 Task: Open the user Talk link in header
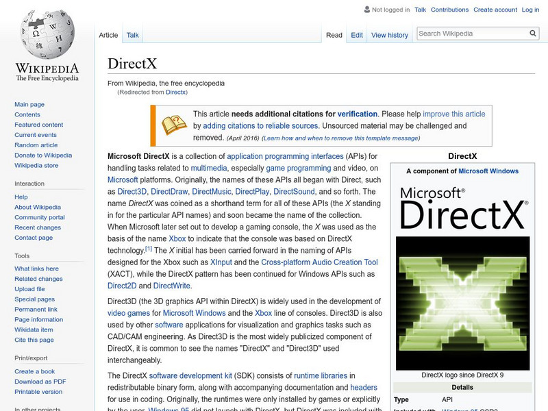[420, 10]
